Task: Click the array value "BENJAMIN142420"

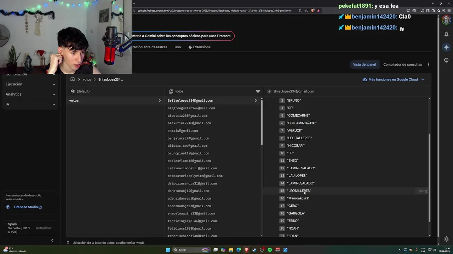Action: coord(302,123)
